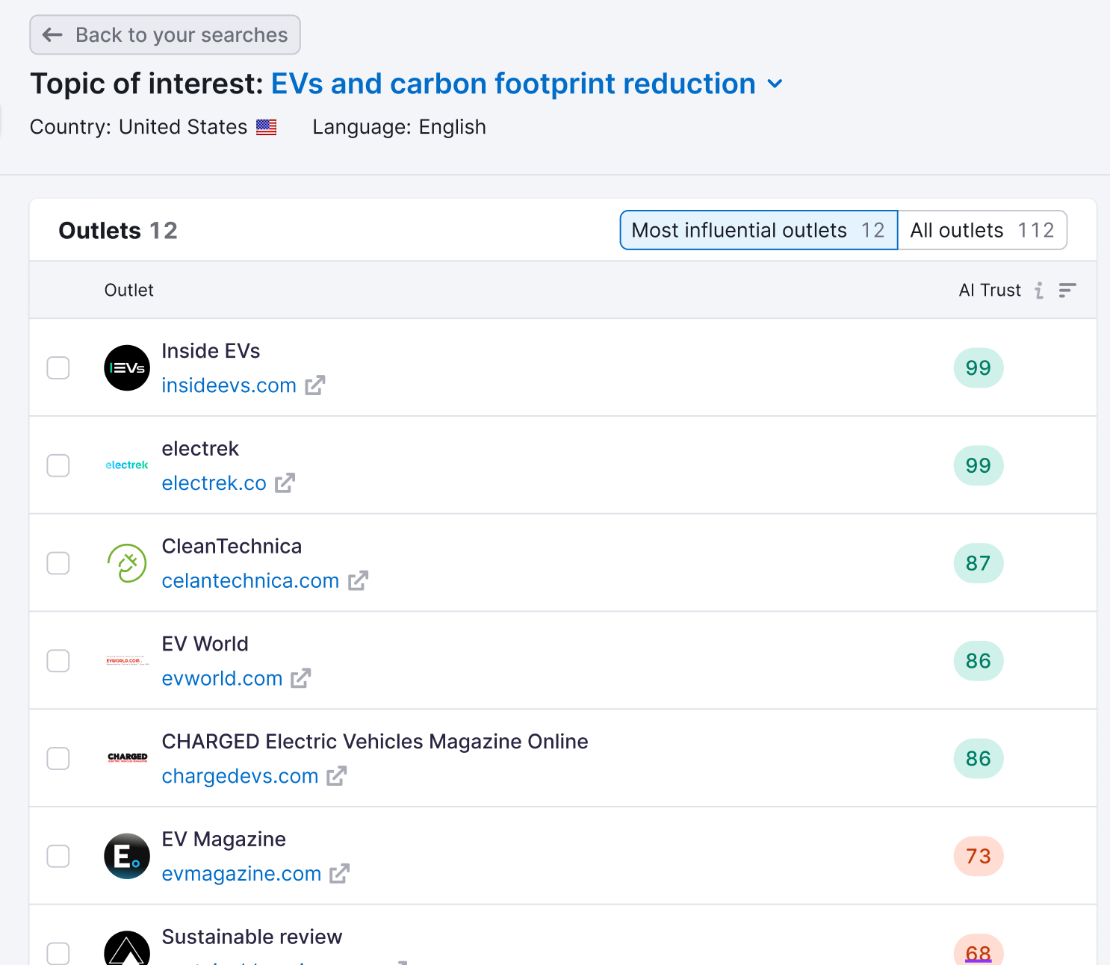Switch to Most influential outlets tab

(758, 230)
